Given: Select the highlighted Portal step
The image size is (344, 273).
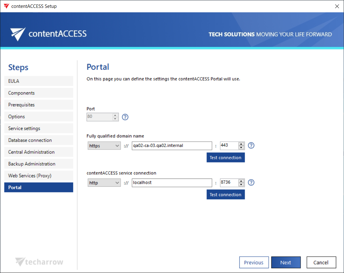Looking at the screenshot, I should coord(39,187).
